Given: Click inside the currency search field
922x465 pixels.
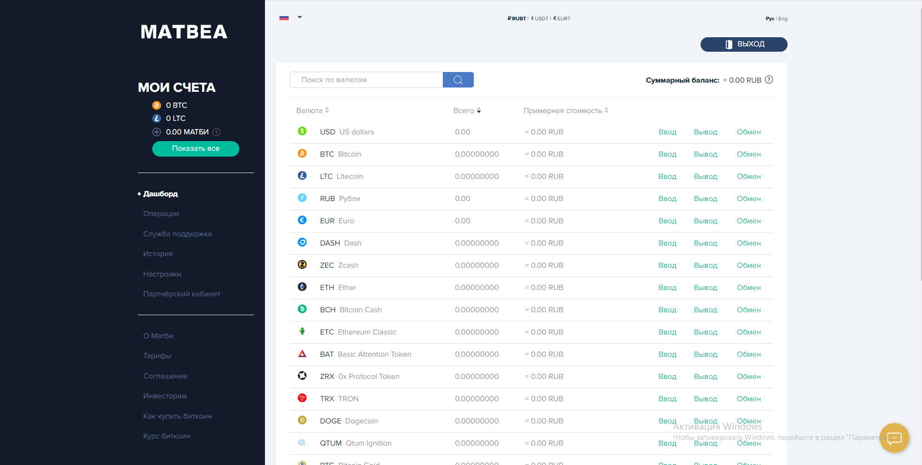Looking at the screenshot, I should pos(366,80).
